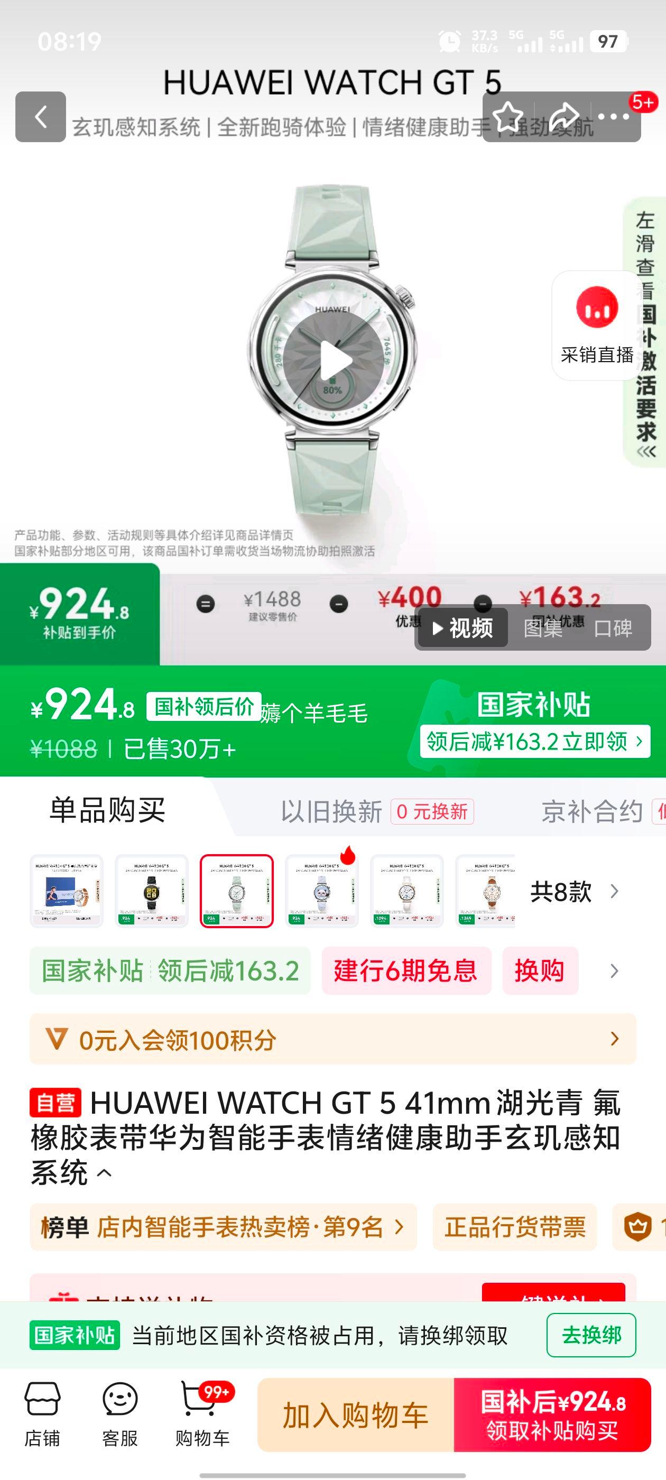Open the 购物车 cart icon

[202, 1414]
